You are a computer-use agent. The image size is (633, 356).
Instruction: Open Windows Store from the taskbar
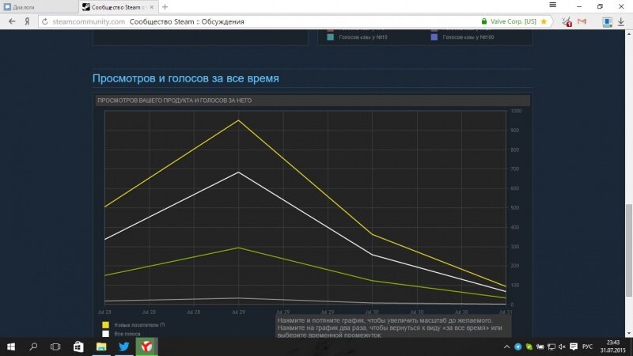coord(78,347)
